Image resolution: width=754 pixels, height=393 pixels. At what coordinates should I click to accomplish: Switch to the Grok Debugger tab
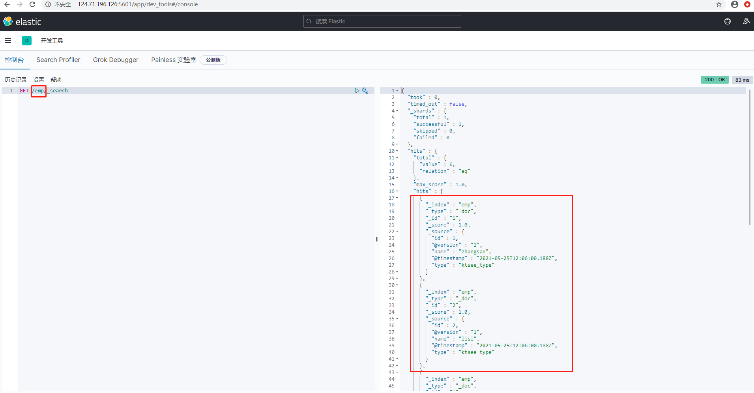coord(116,60)
